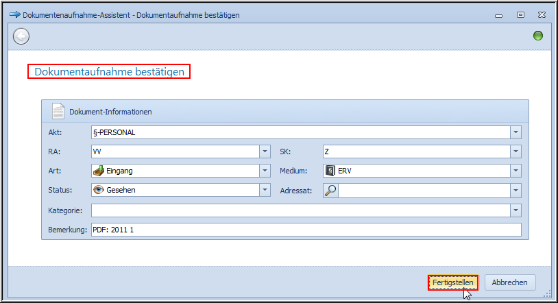Expand the Art dropdown arrow
The height and width of the screenshot is (303, 558).
(x=265, y=171)
